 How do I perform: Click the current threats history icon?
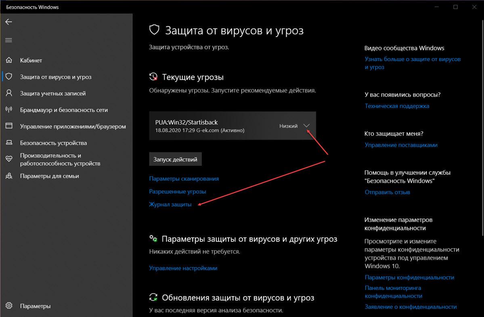point(153,77)
